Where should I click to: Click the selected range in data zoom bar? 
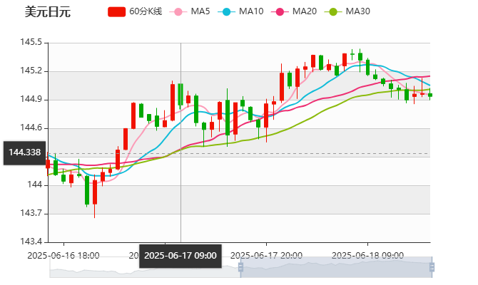[x=336, y=267]
